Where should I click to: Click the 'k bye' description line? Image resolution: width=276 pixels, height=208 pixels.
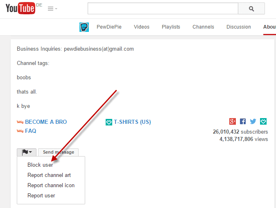tap(23, 106)
